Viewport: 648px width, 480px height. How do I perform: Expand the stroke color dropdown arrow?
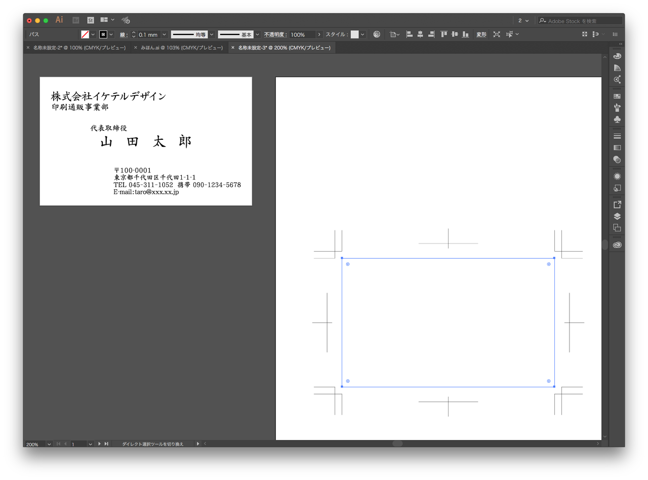coord(111,34)
